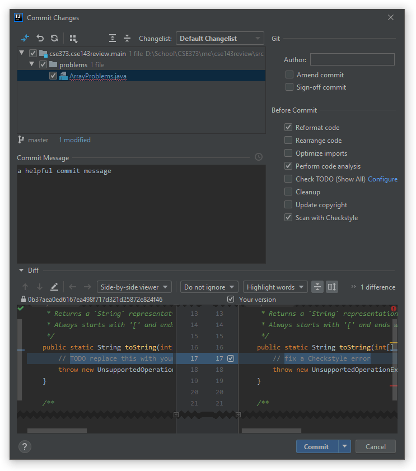This screenshot has width=416, height=471.
Task: Open the Side-by-side viewer dropdown
Action: (x=134, y=287)
